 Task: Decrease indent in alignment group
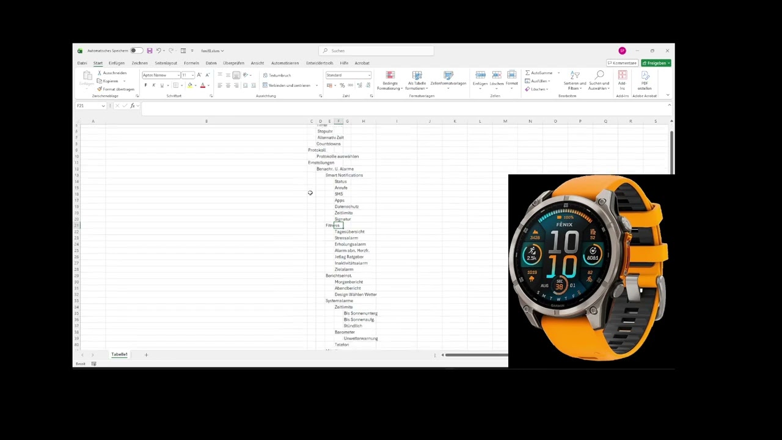(245, 86)
